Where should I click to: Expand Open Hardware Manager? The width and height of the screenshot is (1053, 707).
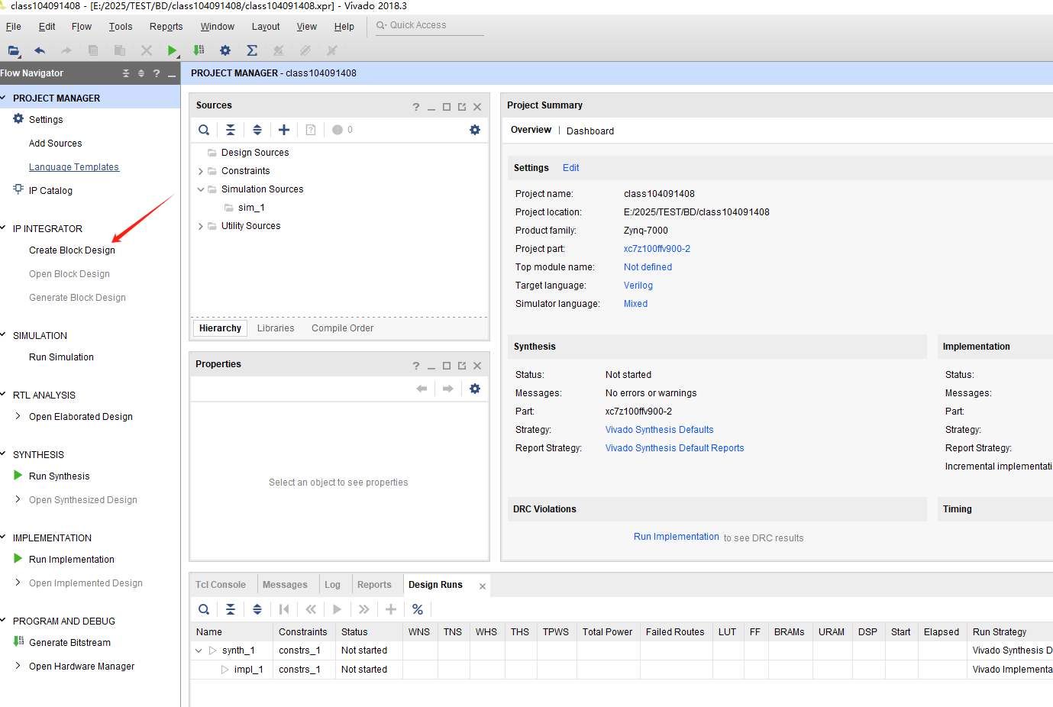click(x=18, y=666)
